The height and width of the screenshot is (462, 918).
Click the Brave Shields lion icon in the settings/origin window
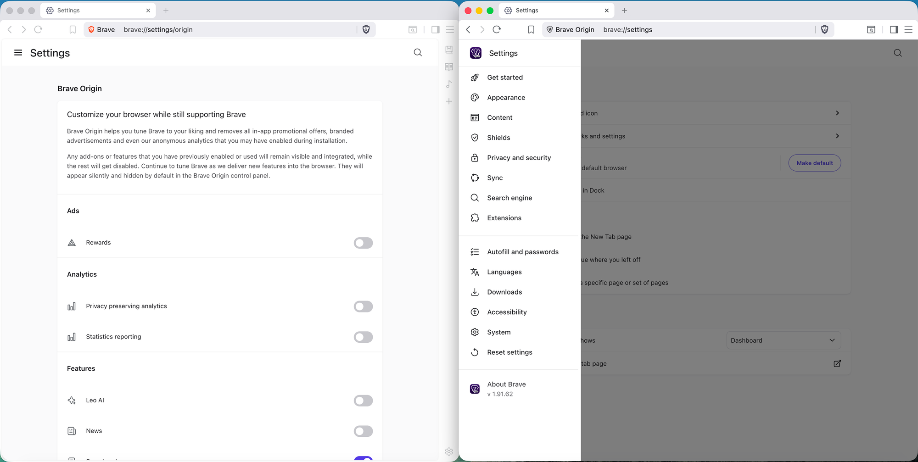[x=366, y=29]
